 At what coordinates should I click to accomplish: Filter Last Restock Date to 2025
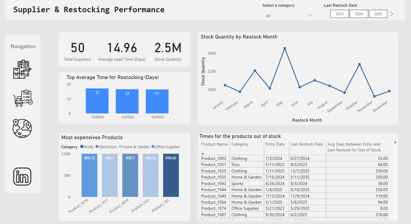(378, 14)
